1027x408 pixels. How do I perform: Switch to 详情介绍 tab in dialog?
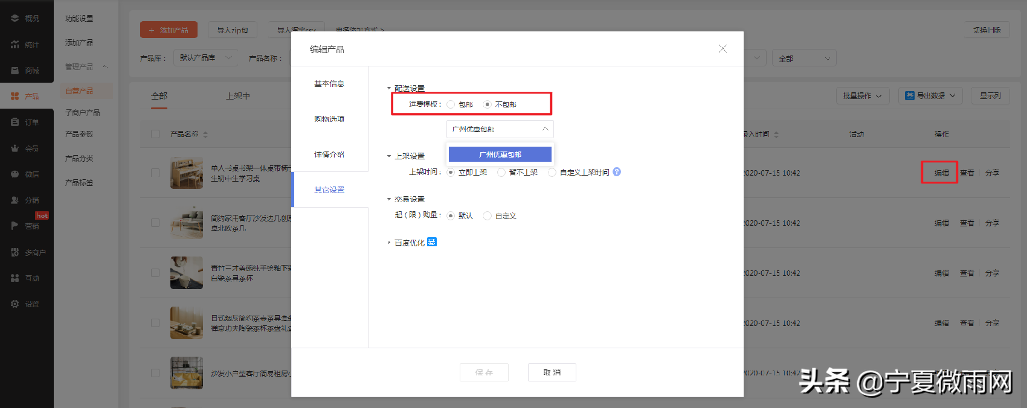(329, 155)
